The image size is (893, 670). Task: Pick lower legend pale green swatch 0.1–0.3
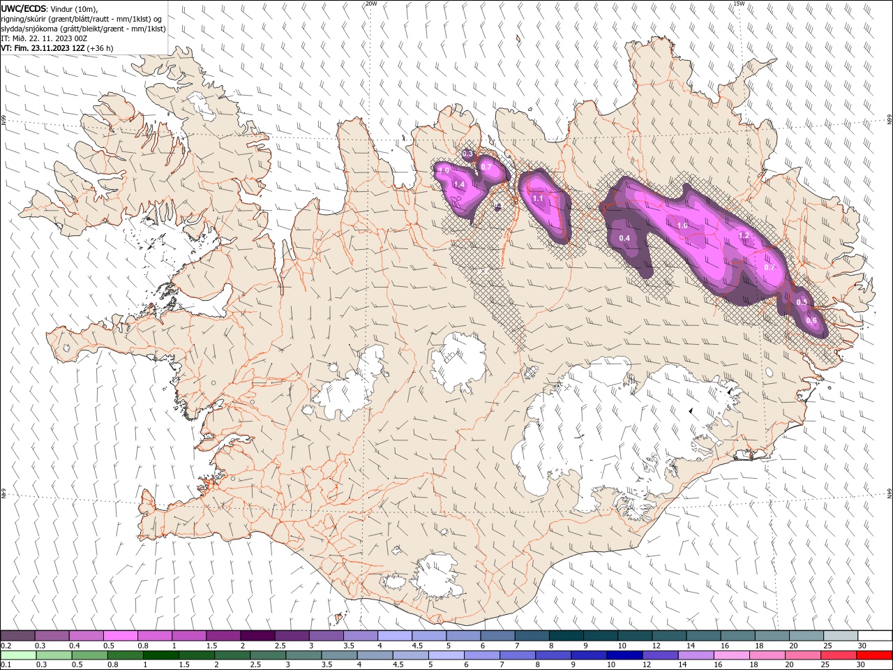[x=18, y=655]
